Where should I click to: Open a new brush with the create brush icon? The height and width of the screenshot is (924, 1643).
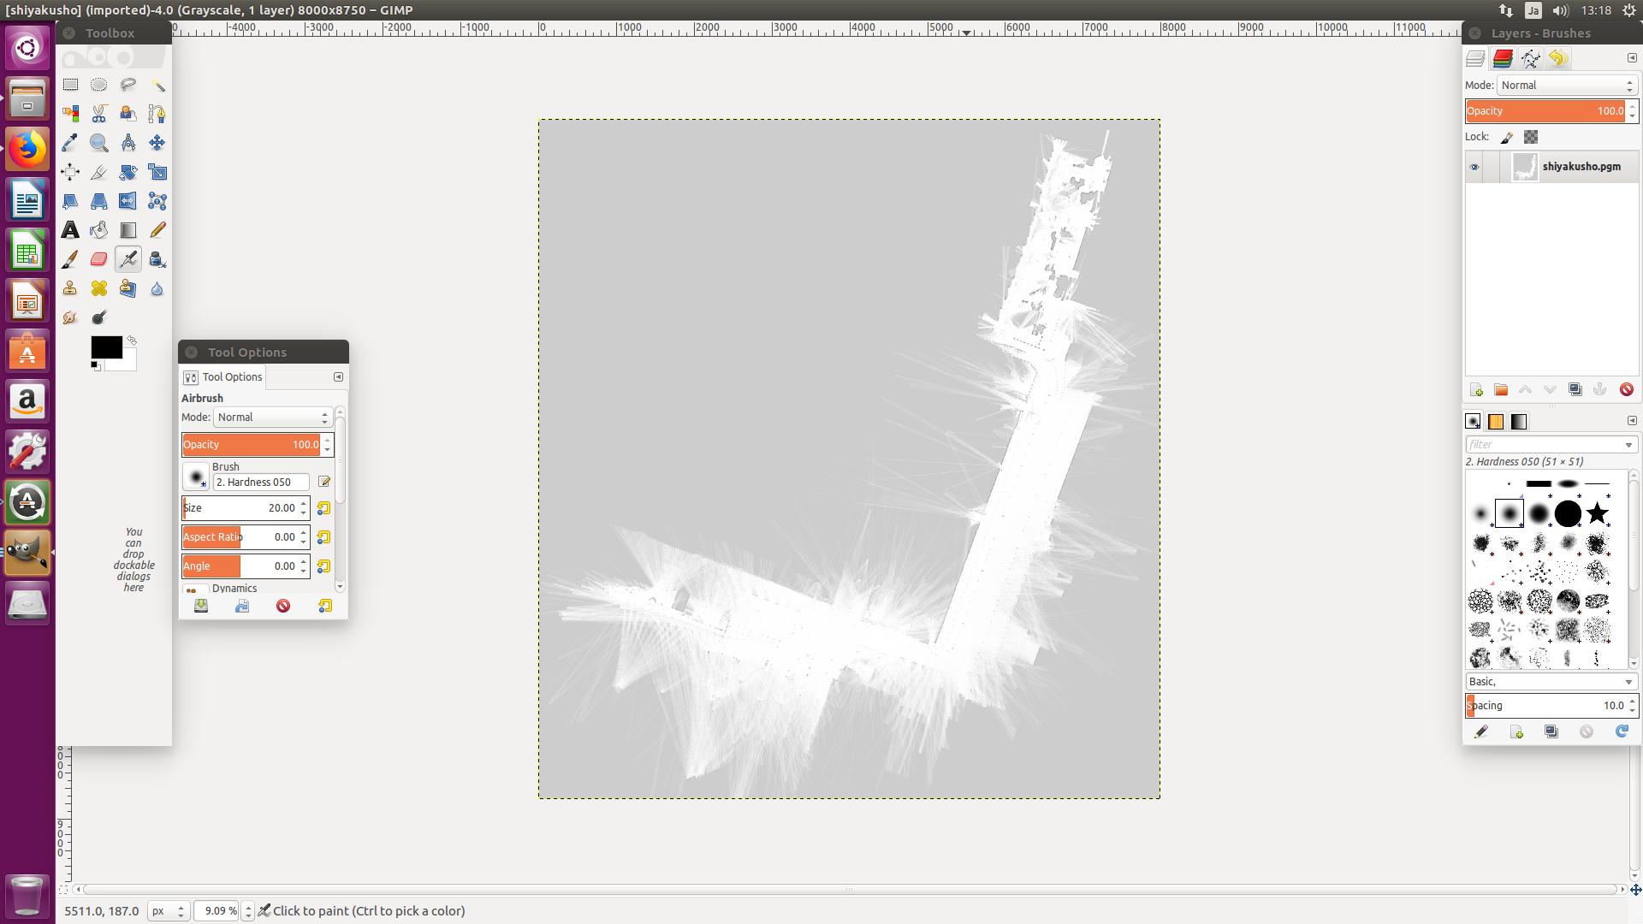1516,732
